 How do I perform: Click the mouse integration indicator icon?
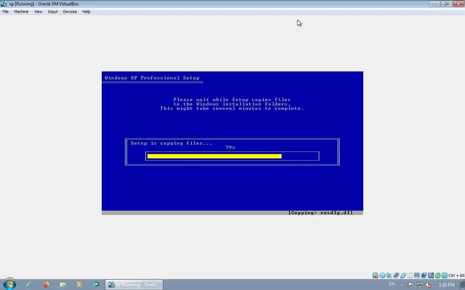pyautogui.click(x=437, y=275)
